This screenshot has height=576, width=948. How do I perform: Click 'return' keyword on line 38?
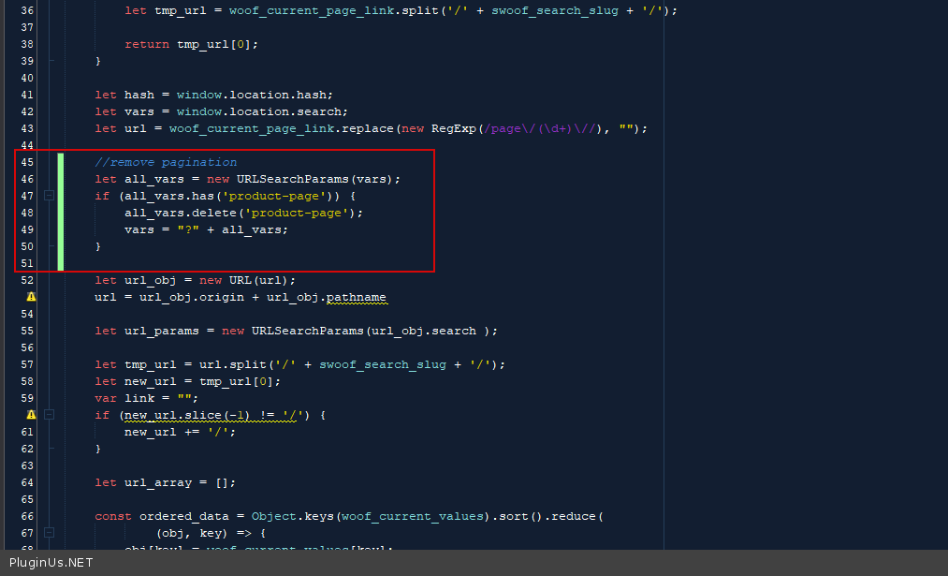click(147, 44)
